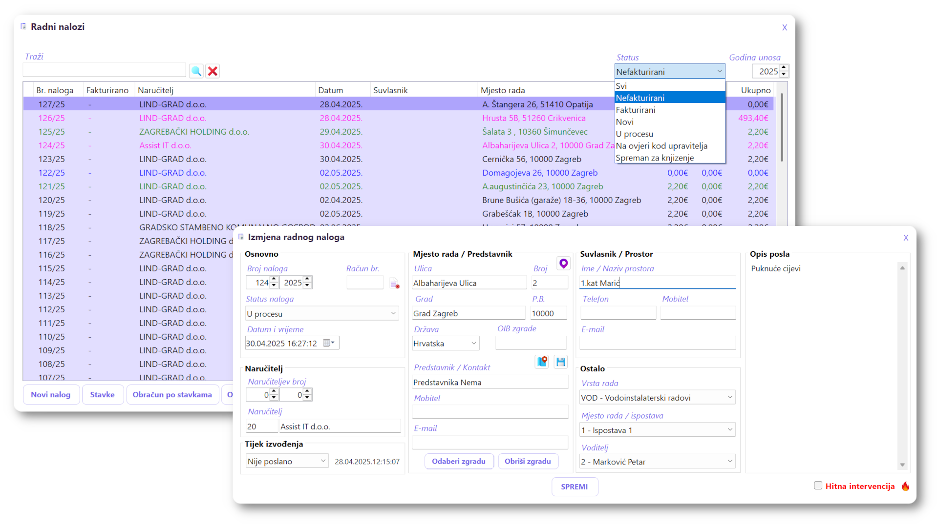Increase the Godina unosa year value
This screenshot has width=938, height=527.
tap(784, 68)
